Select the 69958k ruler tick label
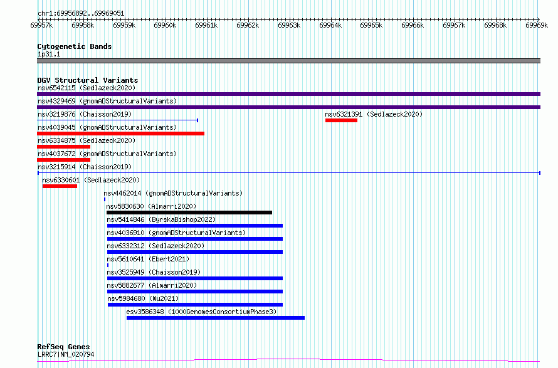The height and width of the screenshot is (368, 558). tap(83, 25)
